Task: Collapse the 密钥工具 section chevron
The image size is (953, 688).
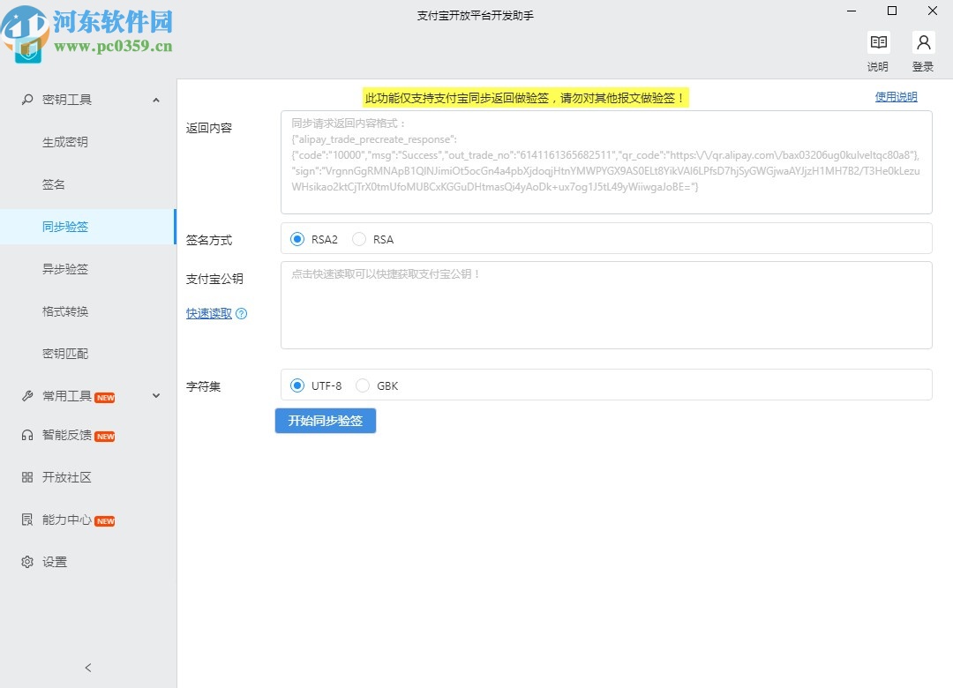Action: point(156,100)
